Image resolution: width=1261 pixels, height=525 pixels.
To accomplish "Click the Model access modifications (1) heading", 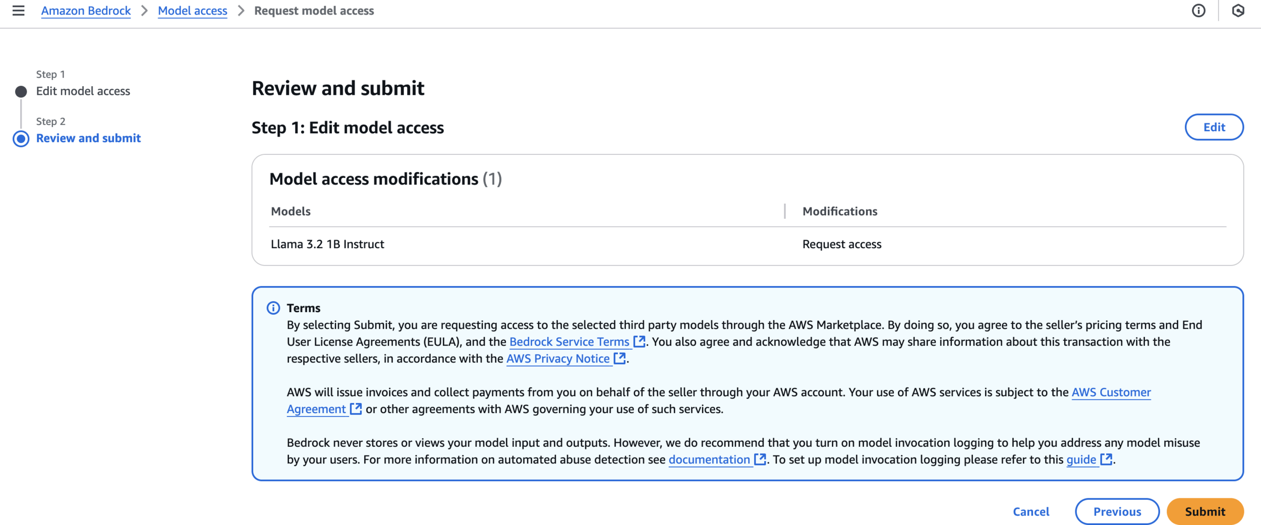I will pyautogui.click(x=385, y=179).
